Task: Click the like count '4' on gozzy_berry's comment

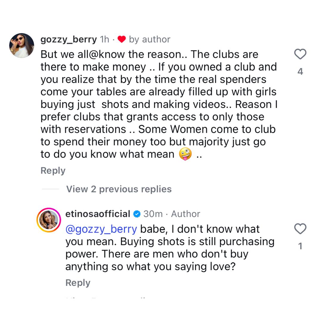Action: click(301, 72)
